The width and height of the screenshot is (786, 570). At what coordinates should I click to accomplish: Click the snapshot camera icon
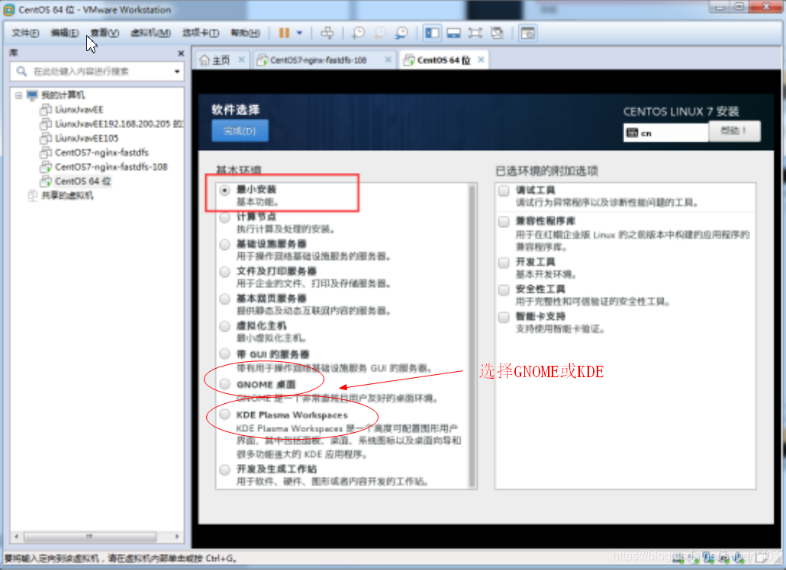[x=358, y=33]
